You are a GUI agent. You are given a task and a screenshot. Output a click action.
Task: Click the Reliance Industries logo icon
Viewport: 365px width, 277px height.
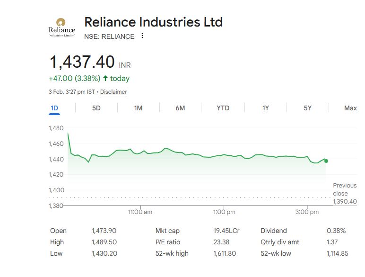61,28
